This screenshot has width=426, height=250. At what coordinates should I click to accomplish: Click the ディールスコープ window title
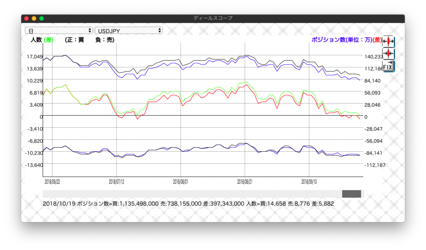(x=213, y=18)
